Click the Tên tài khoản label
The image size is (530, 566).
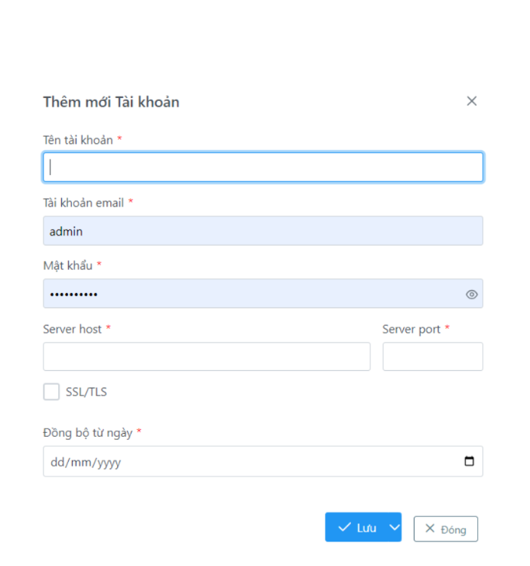pyautogui.click(x=78, y=140)
